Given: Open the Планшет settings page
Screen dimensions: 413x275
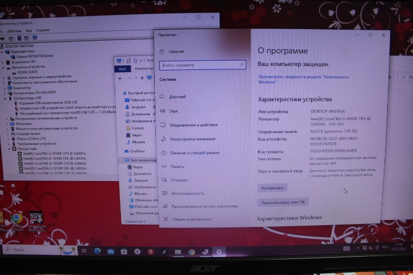Looking at the screenshot, I should 174,180.
